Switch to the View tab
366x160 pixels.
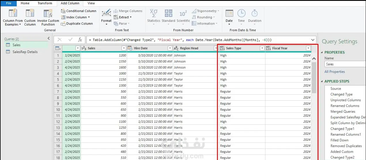91,3
